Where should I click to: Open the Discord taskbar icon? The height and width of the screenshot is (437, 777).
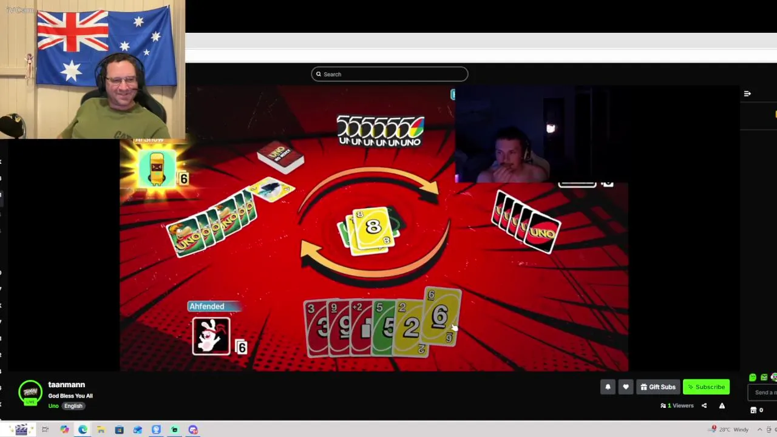coord(193,430)
